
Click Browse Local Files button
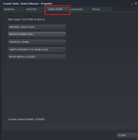[37, 27]
